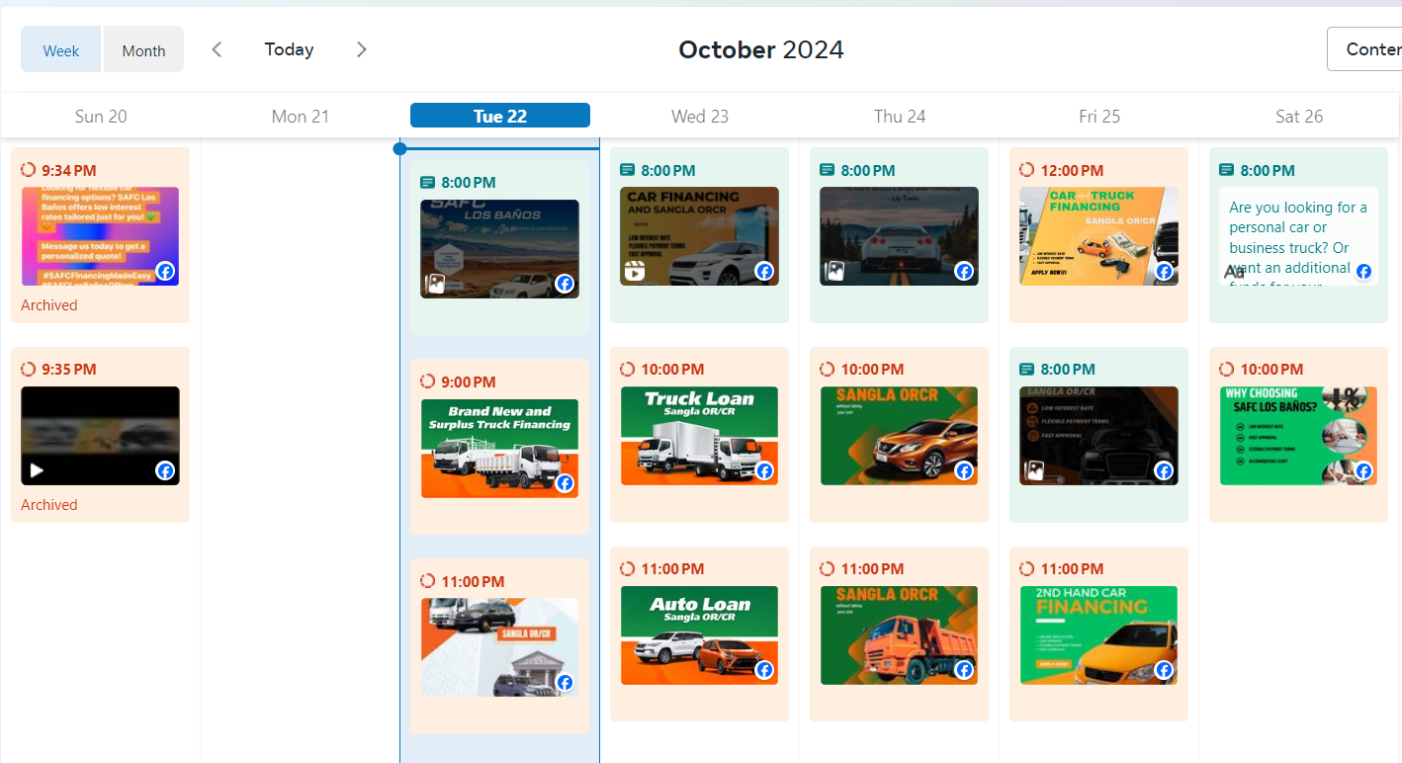
Task: Click Facebook icon on Sunday 9:35 PM video post
Action: pos(165,470)
